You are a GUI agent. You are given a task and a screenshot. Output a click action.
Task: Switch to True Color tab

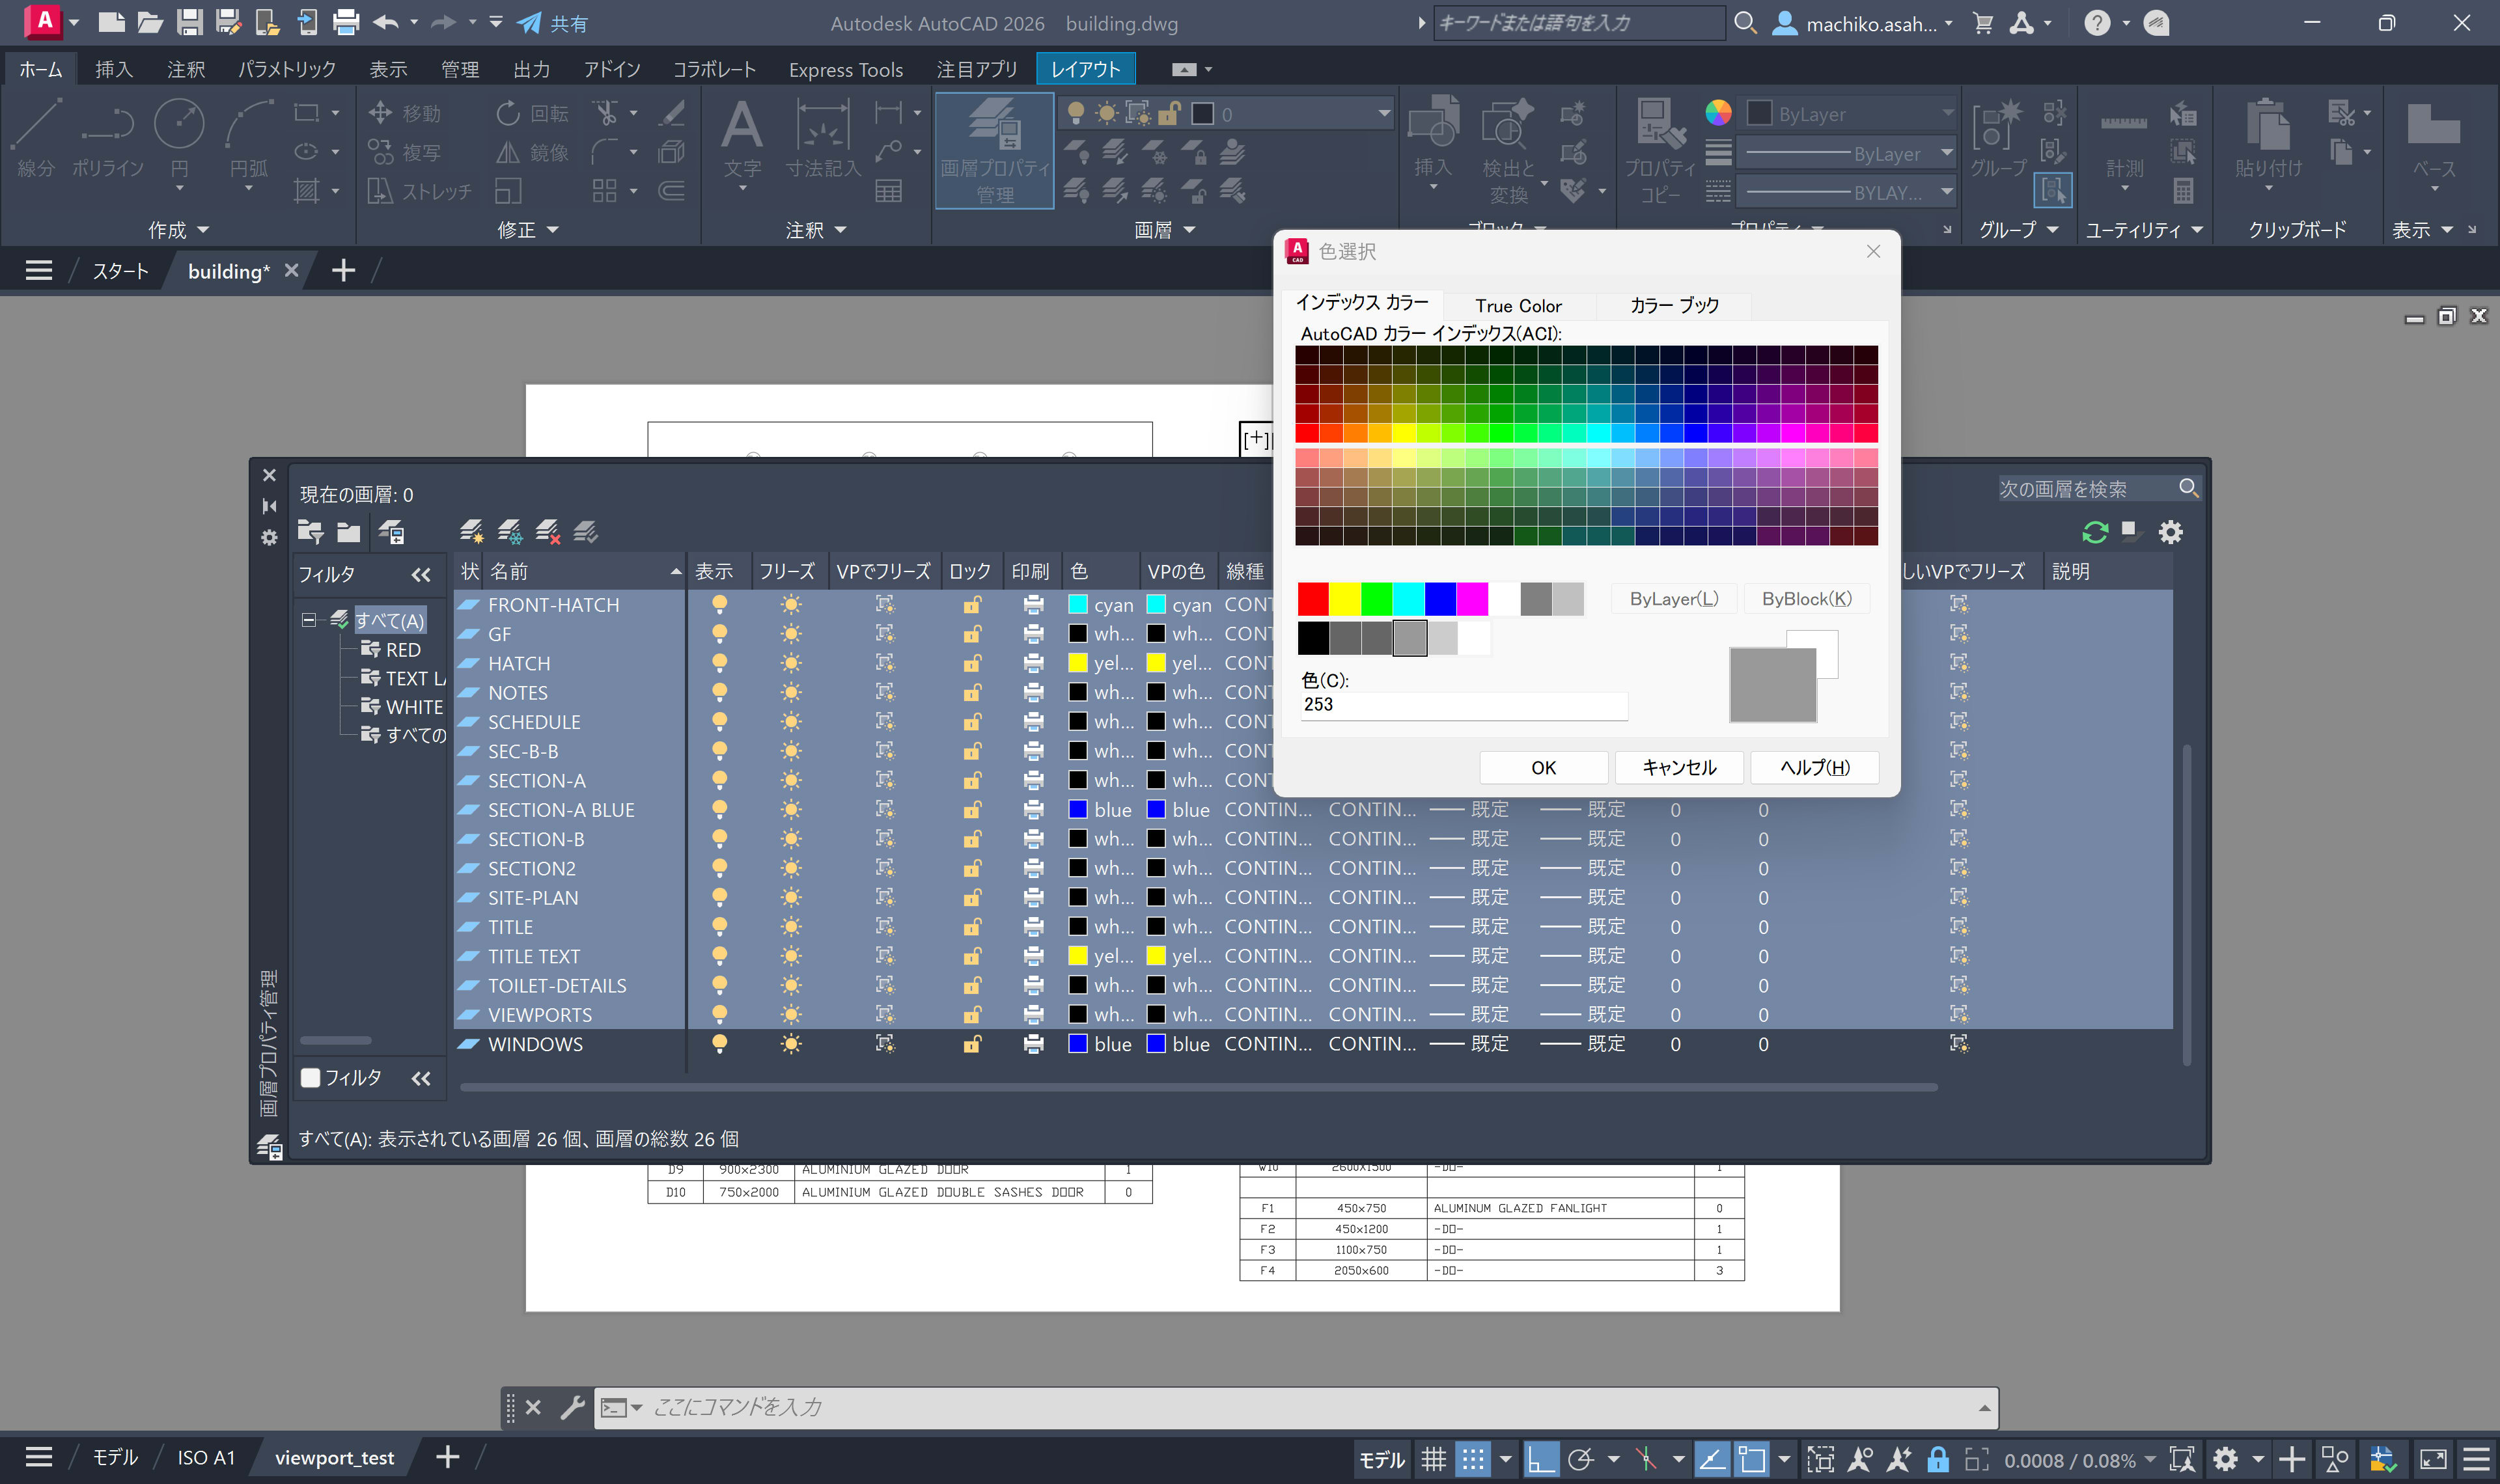[x=1517, y=306]
